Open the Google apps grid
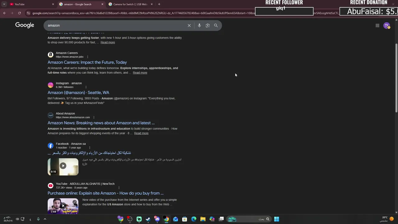The image size is (398, 224). [377, 26]
